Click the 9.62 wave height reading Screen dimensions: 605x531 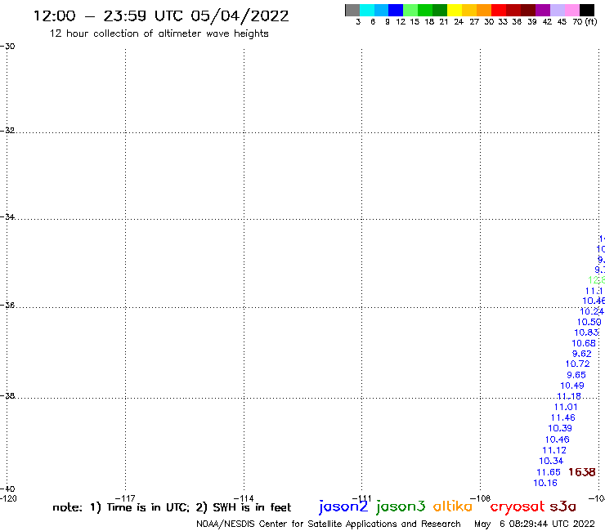pos(581,354)
